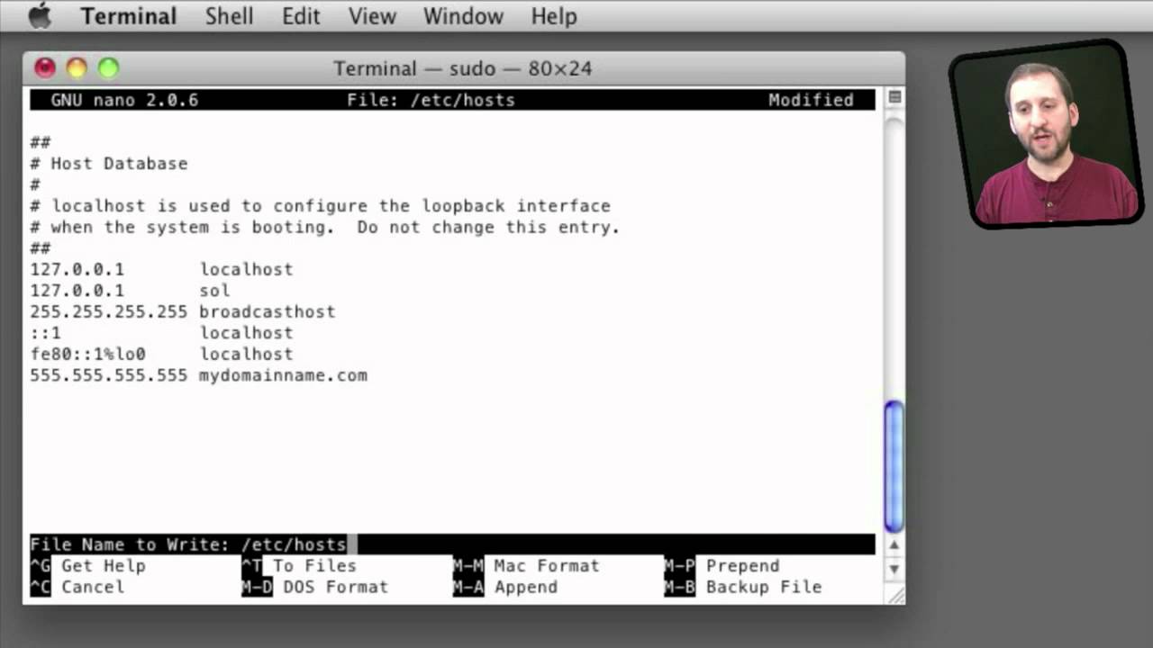This screenshot has height=648, width=1153.
Task: Click the M-P Prepend shortcut
Action: point(722,565)
